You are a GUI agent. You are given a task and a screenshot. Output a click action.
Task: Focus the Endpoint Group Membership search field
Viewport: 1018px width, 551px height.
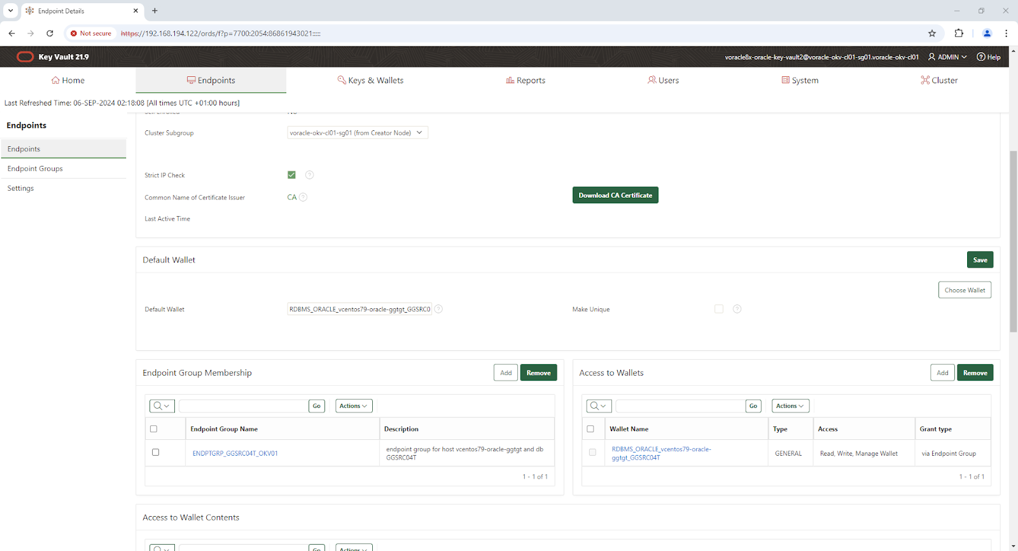tap(243, 405)
